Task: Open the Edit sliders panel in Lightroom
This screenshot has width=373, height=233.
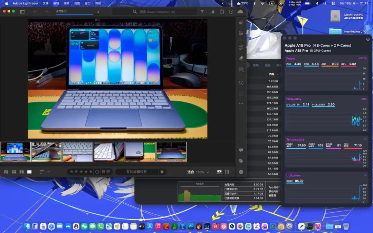Action: pos(241,33)
